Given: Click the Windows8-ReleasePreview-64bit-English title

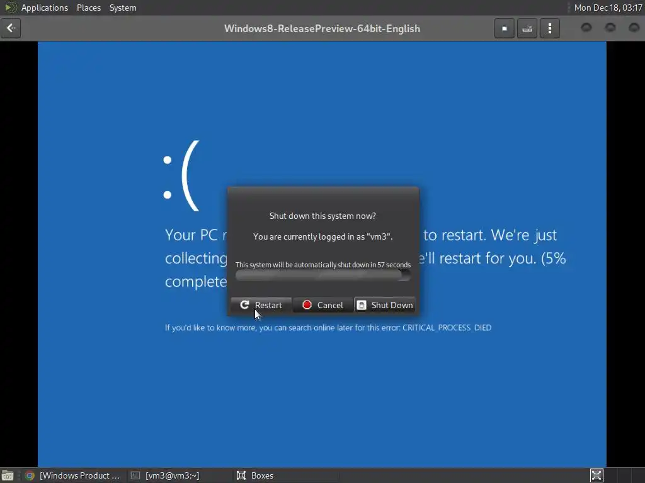Looking at the screenshot, I should (322, 29).
